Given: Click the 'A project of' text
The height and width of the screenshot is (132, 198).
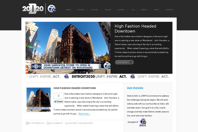Looking at the screenshot, I should 133,122.
